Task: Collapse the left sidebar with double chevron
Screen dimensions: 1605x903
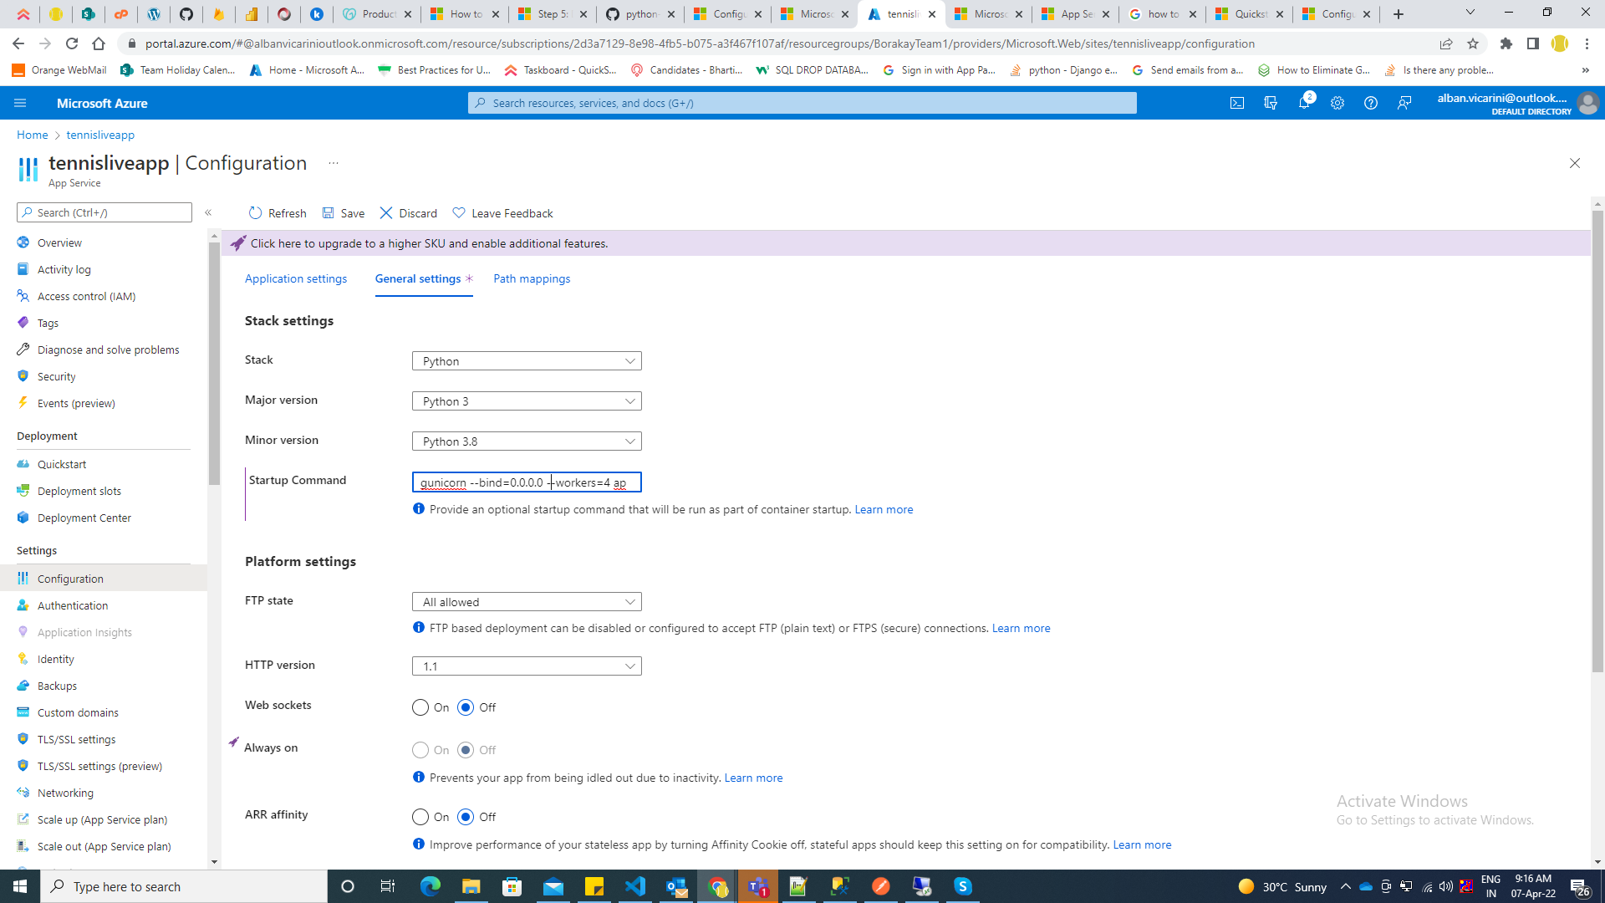Action: (x=208, y=212)
